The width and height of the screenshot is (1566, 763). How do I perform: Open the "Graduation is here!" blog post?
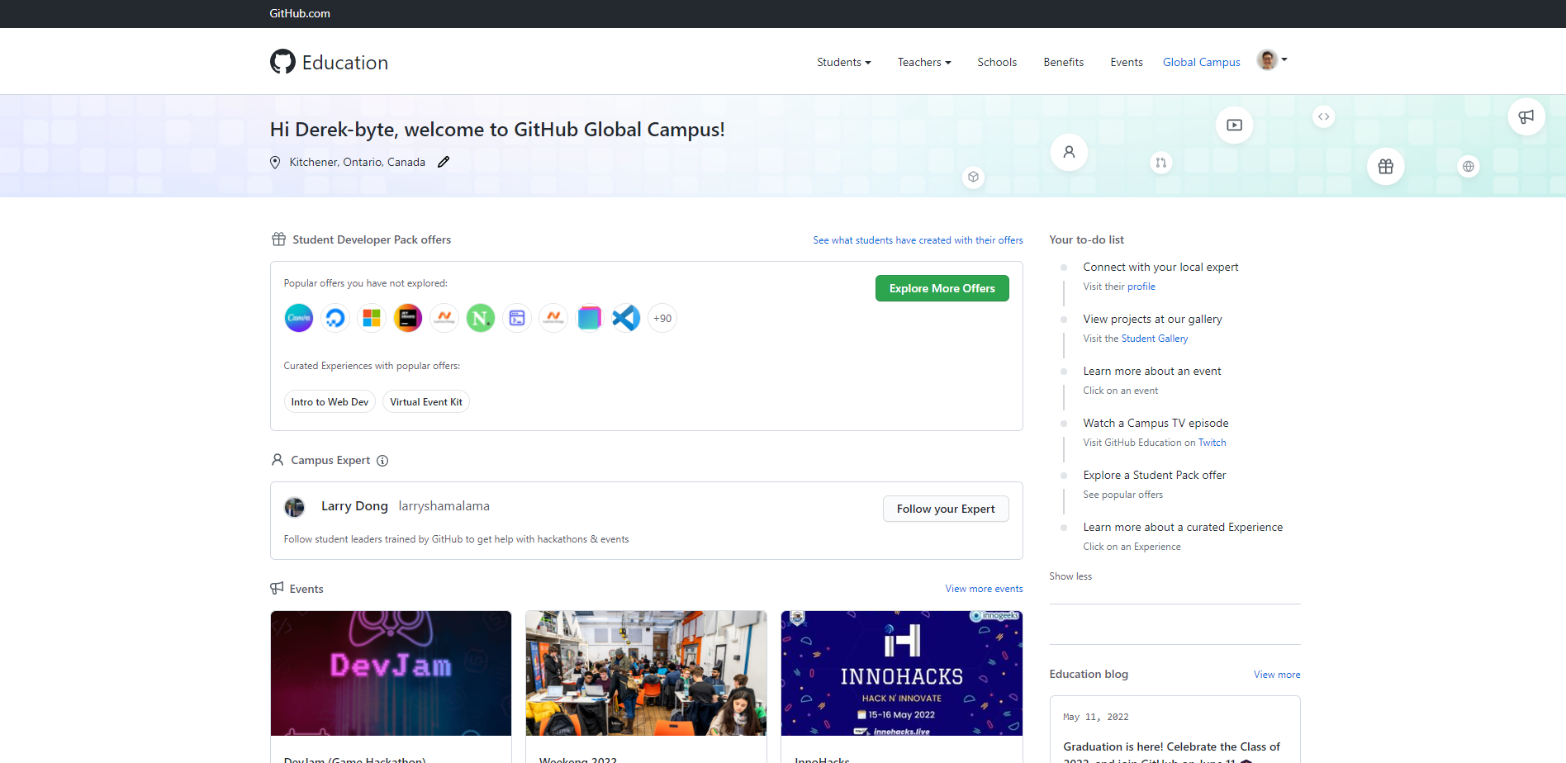pos(1172,751)
